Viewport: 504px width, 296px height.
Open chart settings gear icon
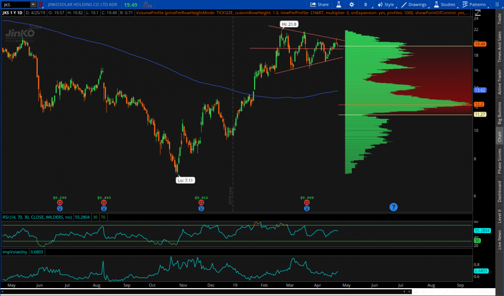click(x=352, y=5)
